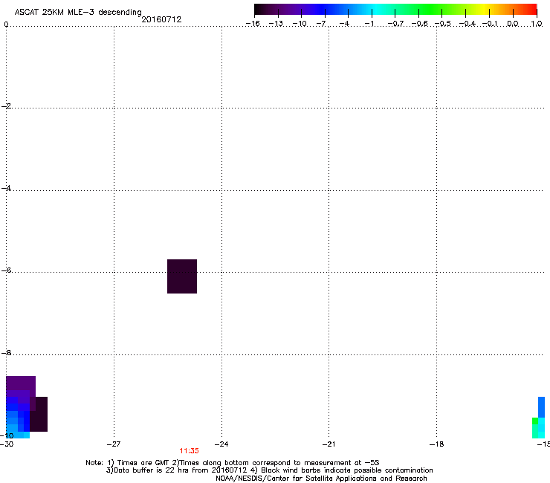The height and width of the screenshot is (483, 550).
Task: Click the bright green data cell at lower right
Action: (535, 421)
